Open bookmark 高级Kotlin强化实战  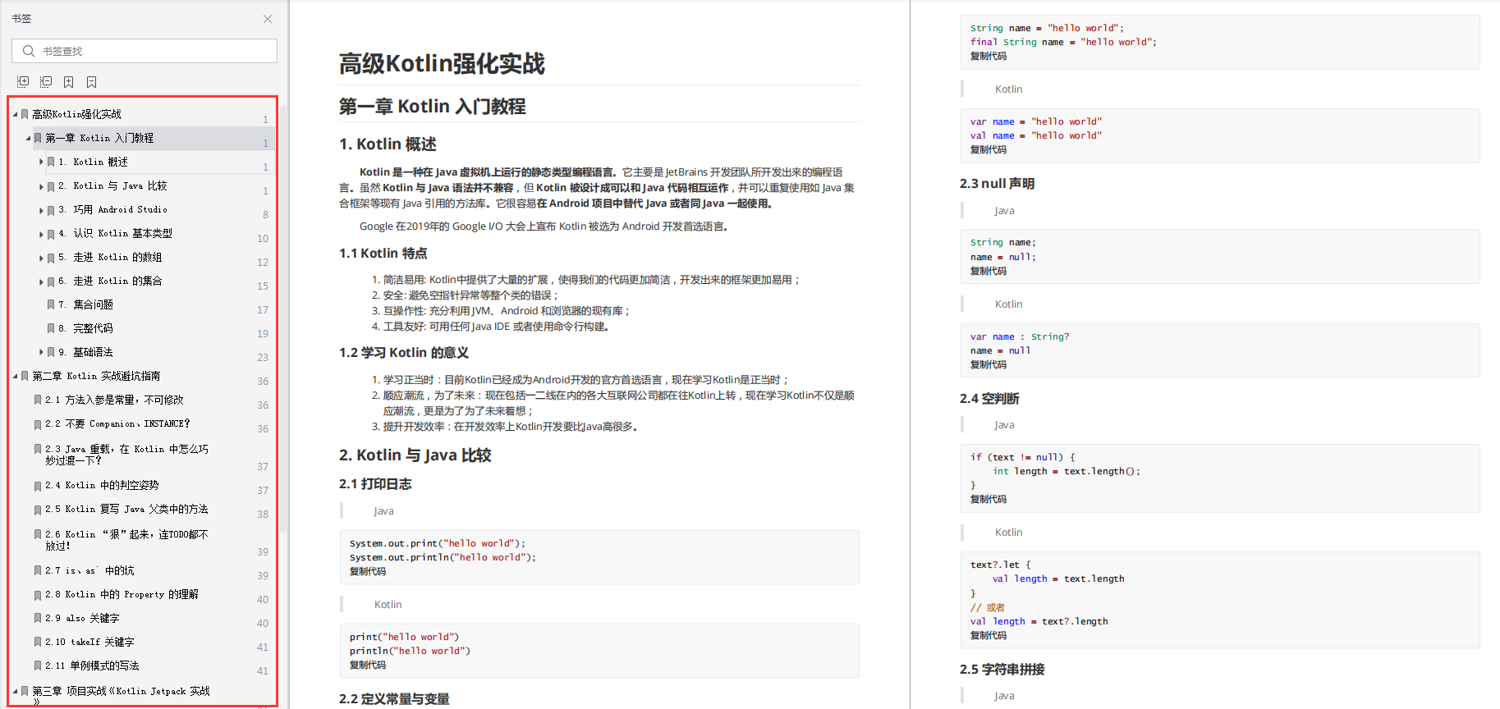pyautogui.click(x=76, y=114)
